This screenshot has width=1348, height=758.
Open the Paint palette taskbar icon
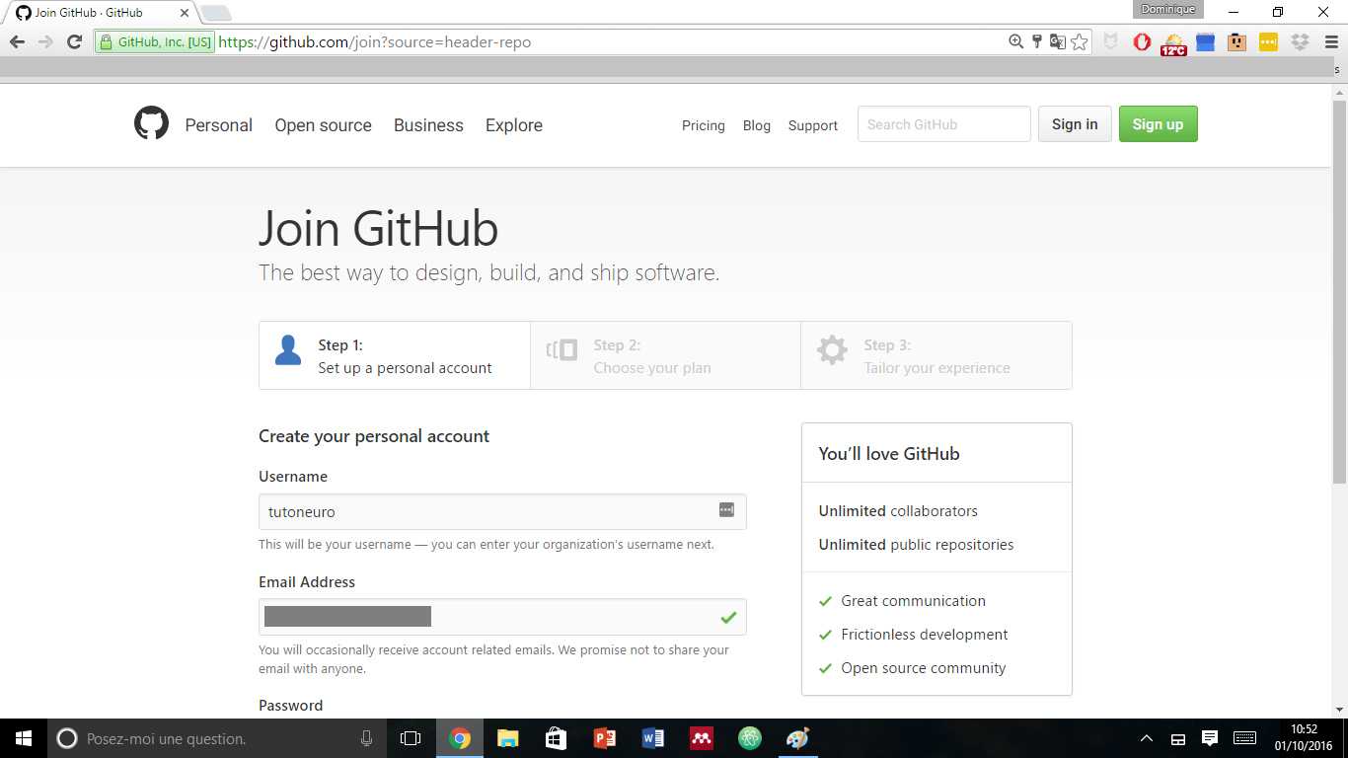[x=797, y=738]
